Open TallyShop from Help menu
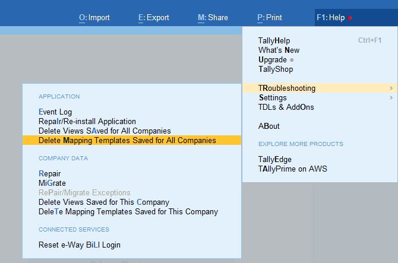The width and height of the screenshot is (398, 263). [x=276, y=69]
